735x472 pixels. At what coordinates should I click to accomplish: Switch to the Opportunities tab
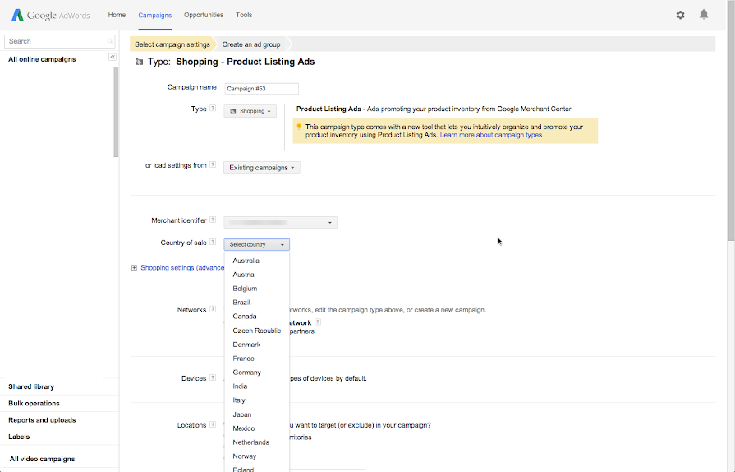click(x=203, y=15)
